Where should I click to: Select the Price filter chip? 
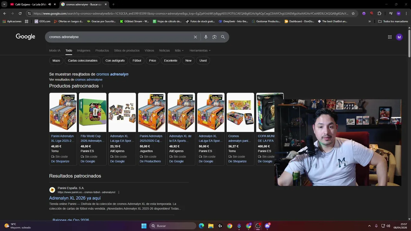click(153, 60)
